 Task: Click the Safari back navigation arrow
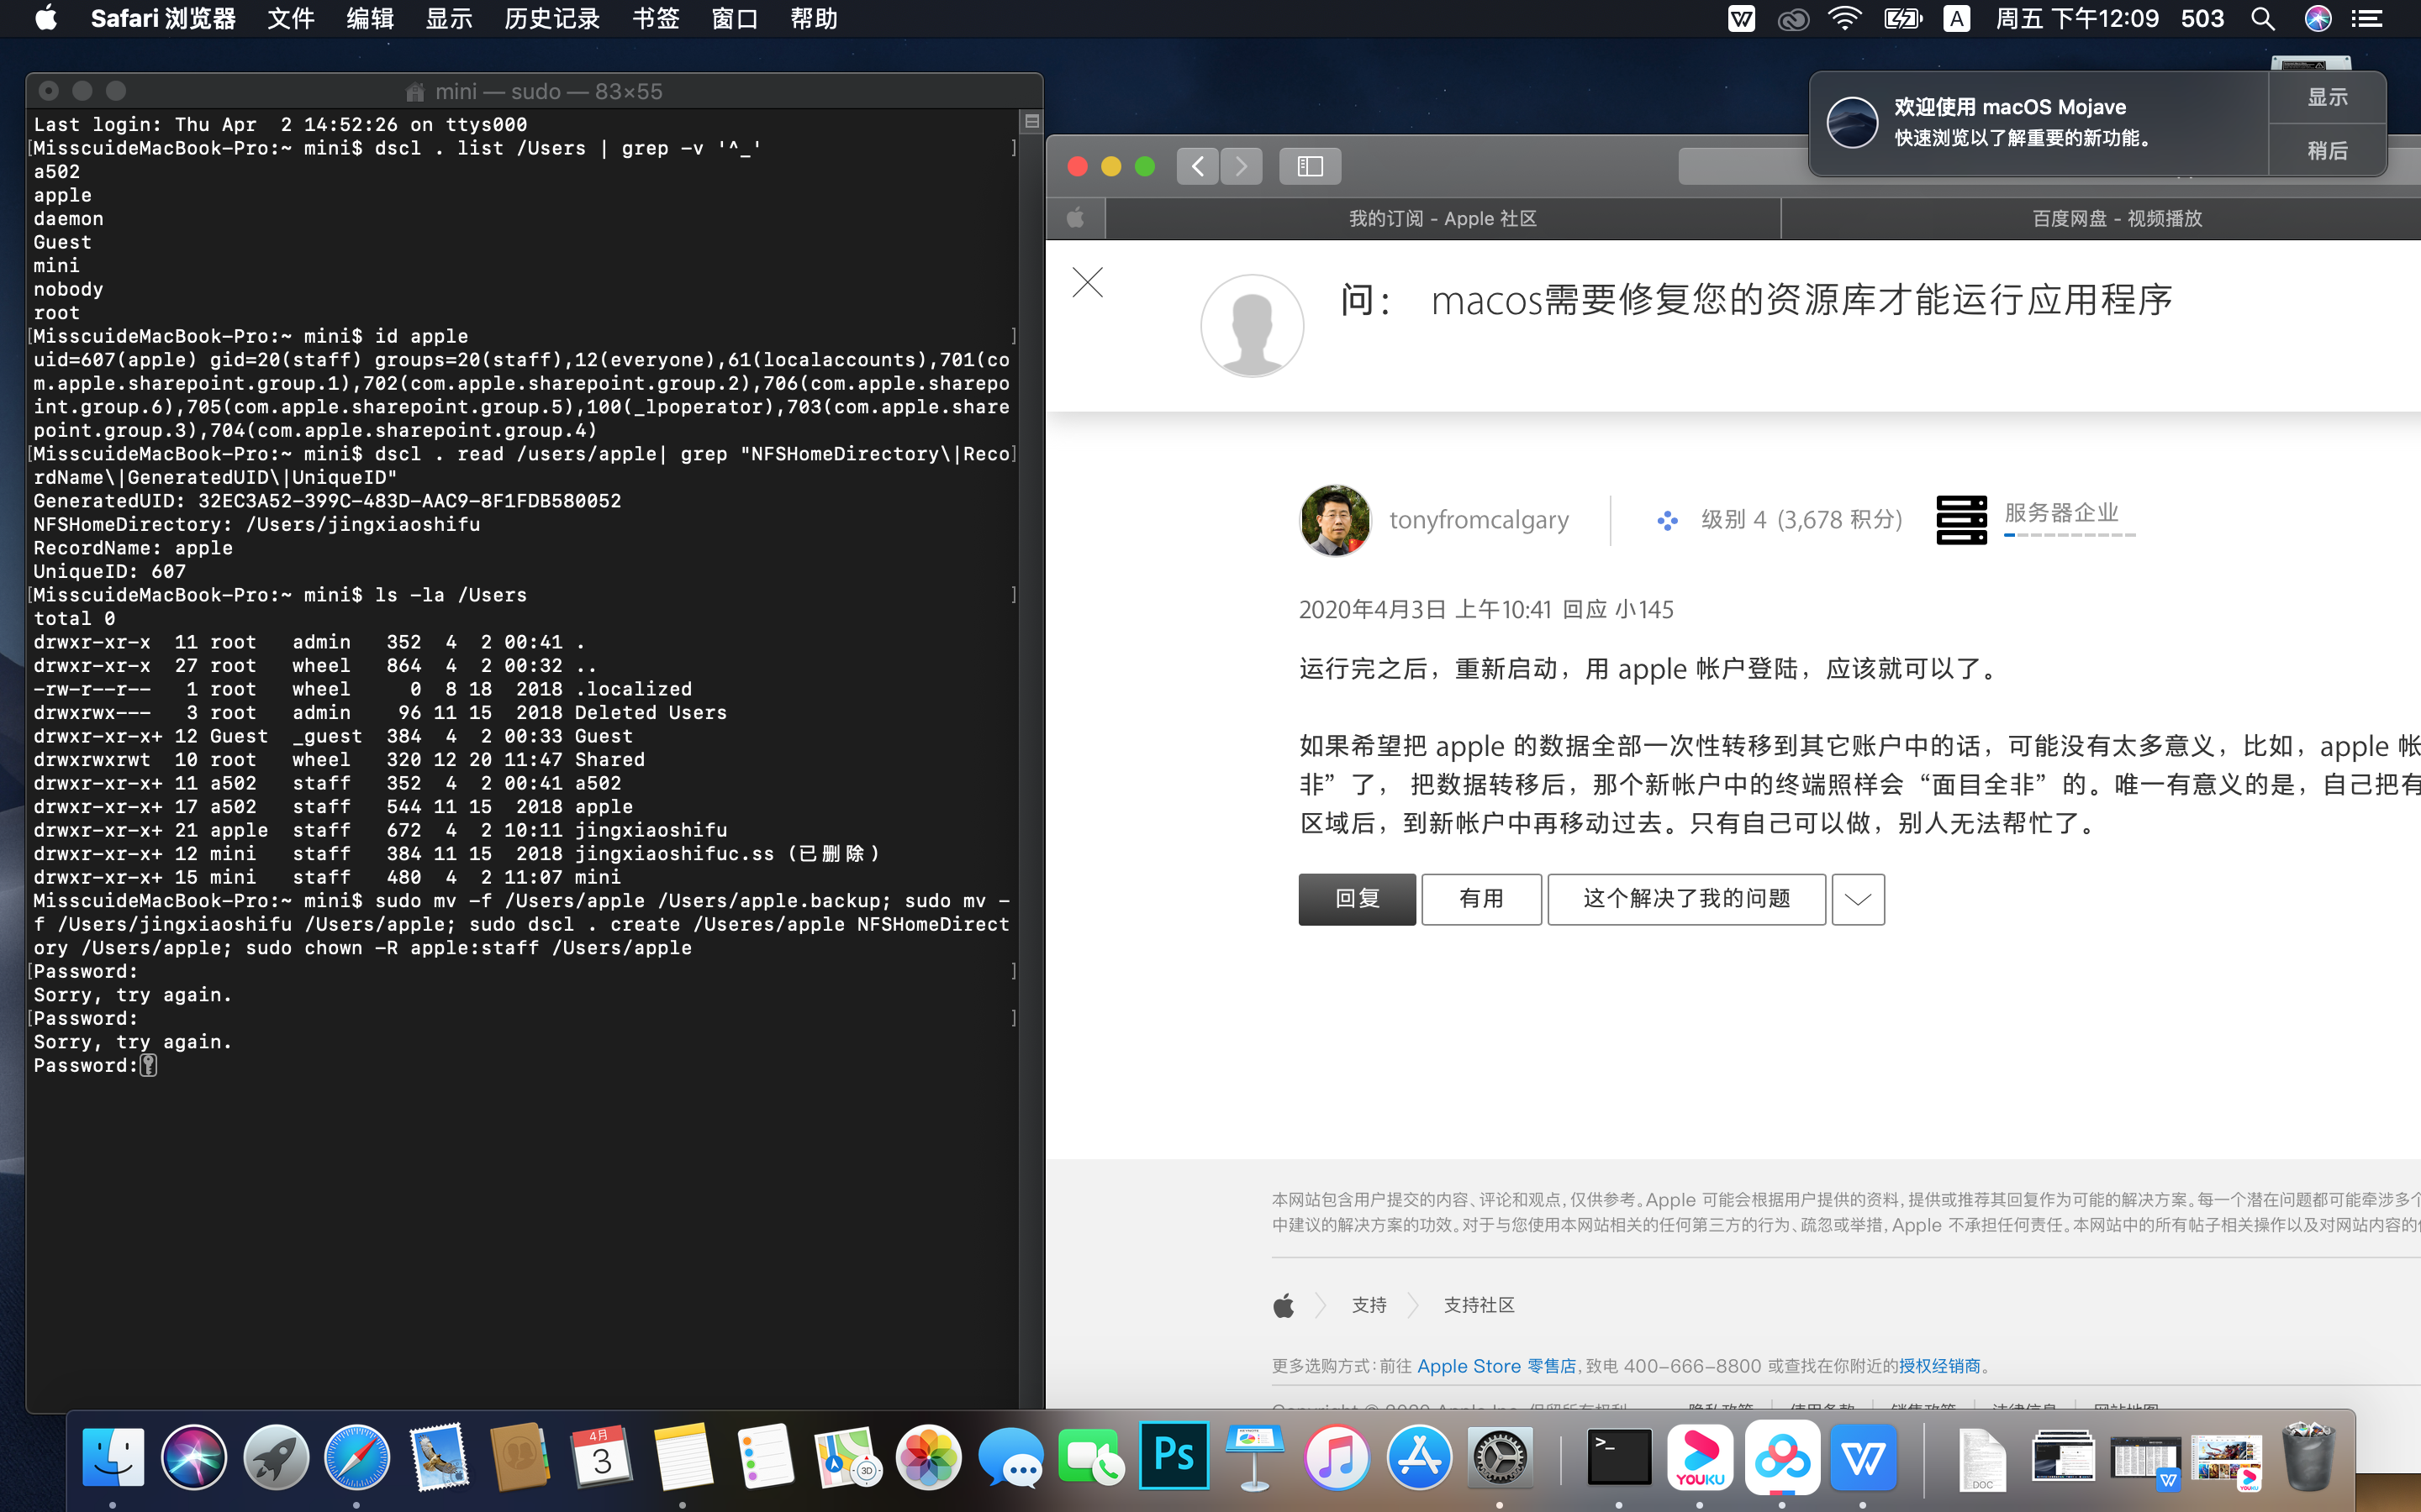(x=1198, y=166)
